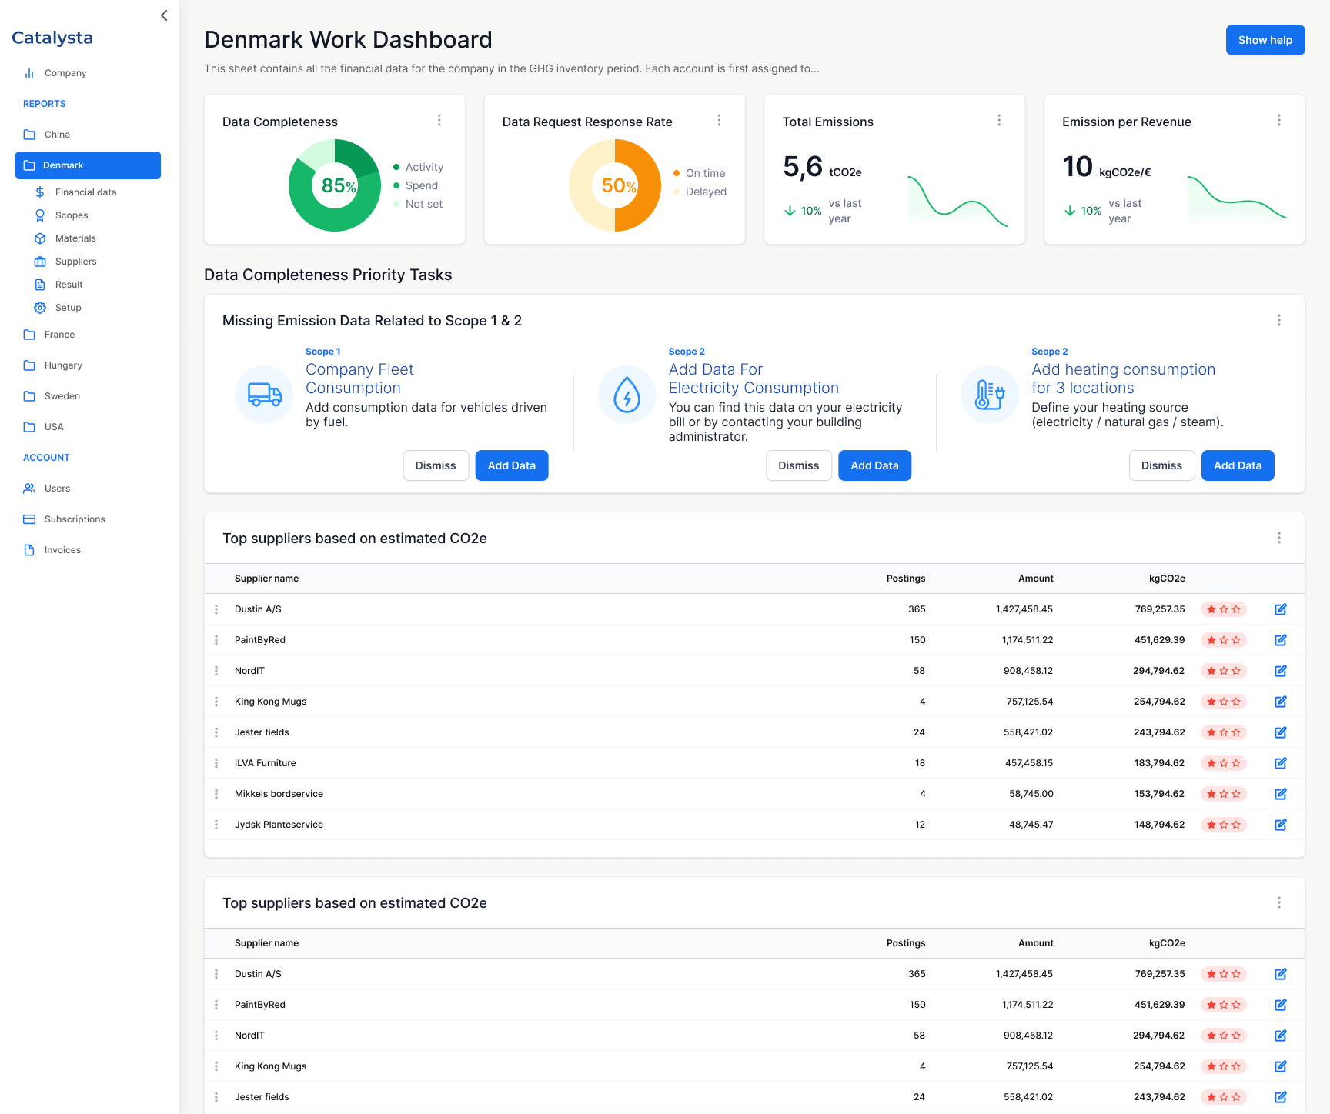Image resolution: width=1330 pixels, height=1114 pixels.
Task: Expand the France reports folder
Action: [59, 335]
